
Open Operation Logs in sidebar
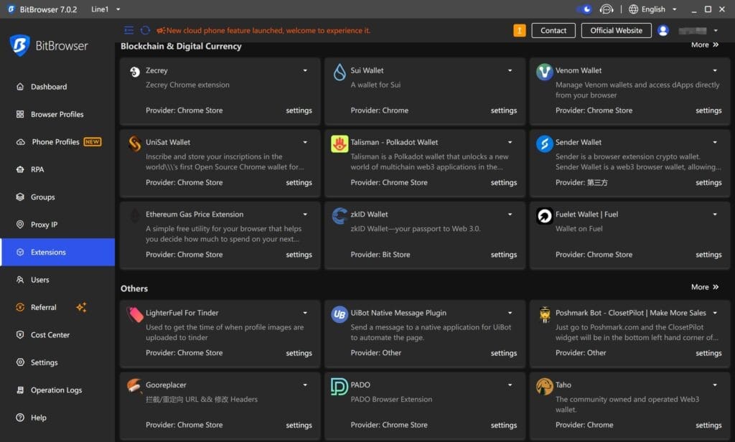(57, 390)
